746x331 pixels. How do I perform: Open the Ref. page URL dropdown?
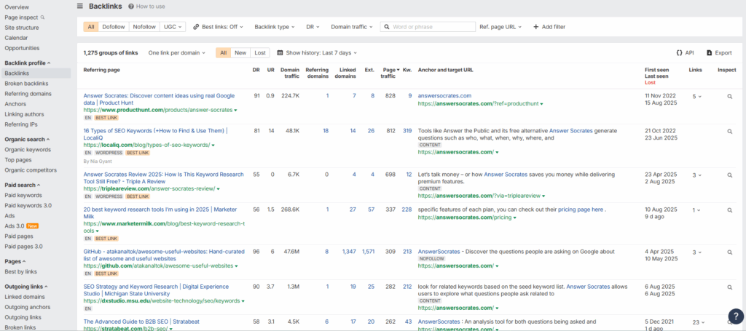point(500,27)
